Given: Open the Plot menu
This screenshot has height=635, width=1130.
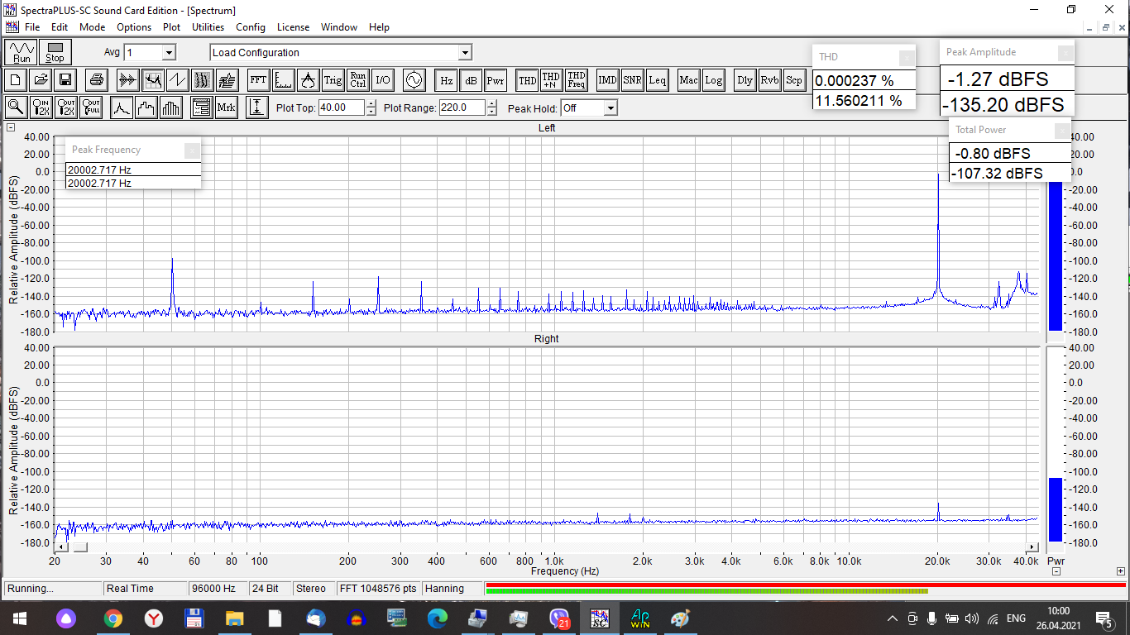Looking at the screenshot, I should click(x=171, y=27).
